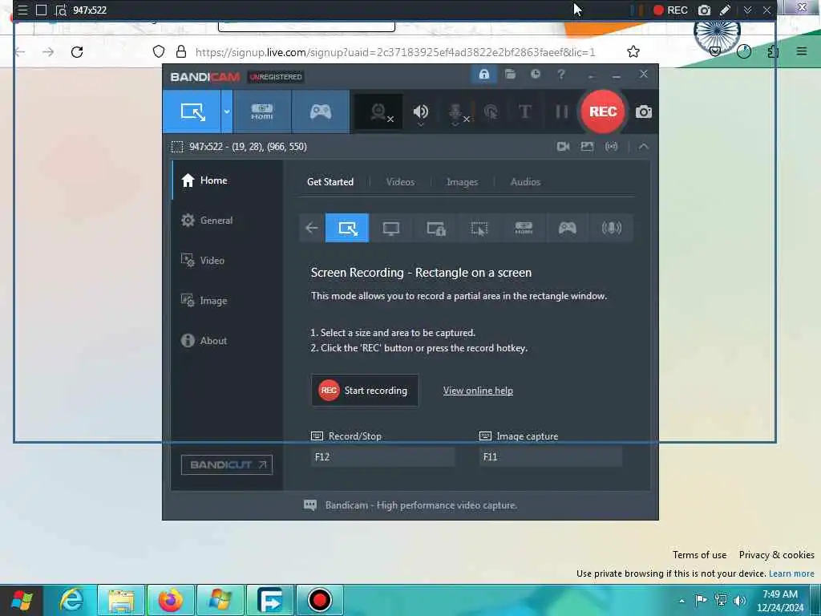Select specific window lock mode icon
This screenshot has width=821, height=616.
coord(435,228)
